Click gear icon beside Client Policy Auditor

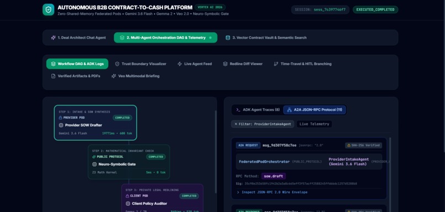point(128,204)
